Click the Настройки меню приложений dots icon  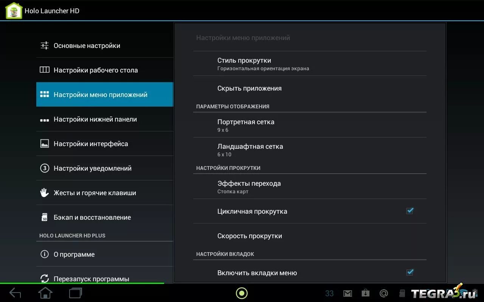pos(45,94)
